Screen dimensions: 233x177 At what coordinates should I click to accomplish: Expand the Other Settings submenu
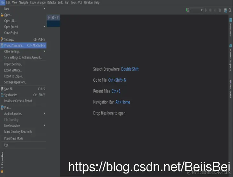pyautogui.click(x=23, y=51)
